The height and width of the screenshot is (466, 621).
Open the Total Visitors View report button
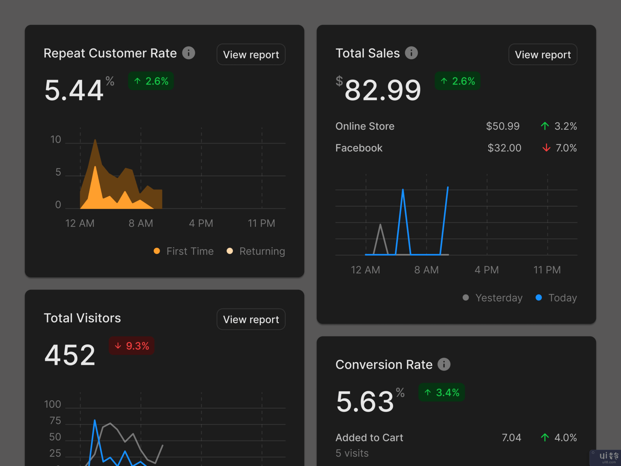pos(251,320)
